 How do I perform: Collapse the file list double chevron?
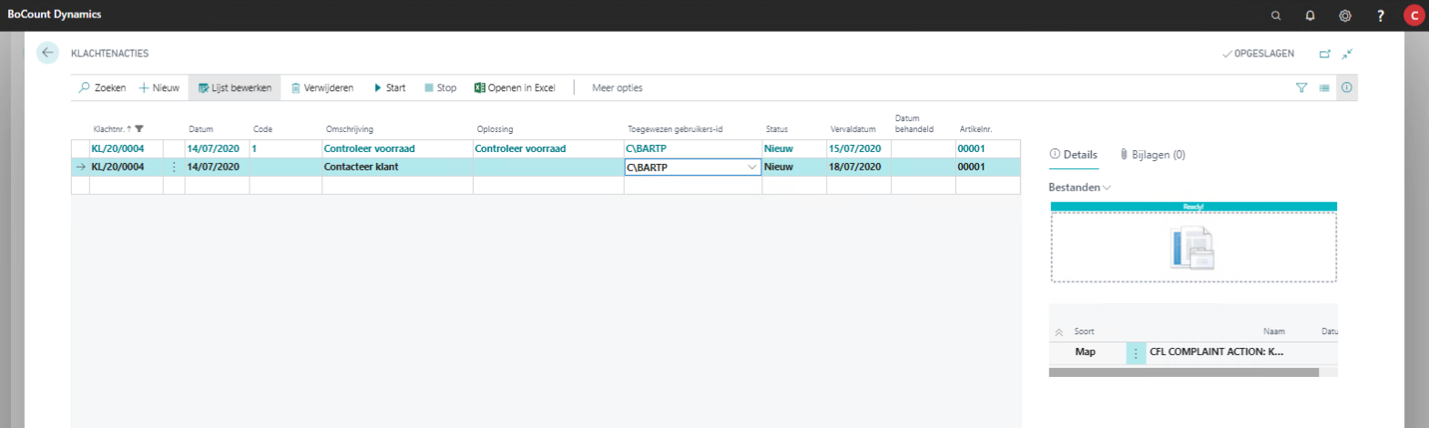tap(1058, 332)
